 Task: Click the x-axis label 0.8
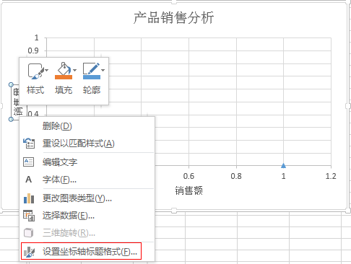click(236, 176)
